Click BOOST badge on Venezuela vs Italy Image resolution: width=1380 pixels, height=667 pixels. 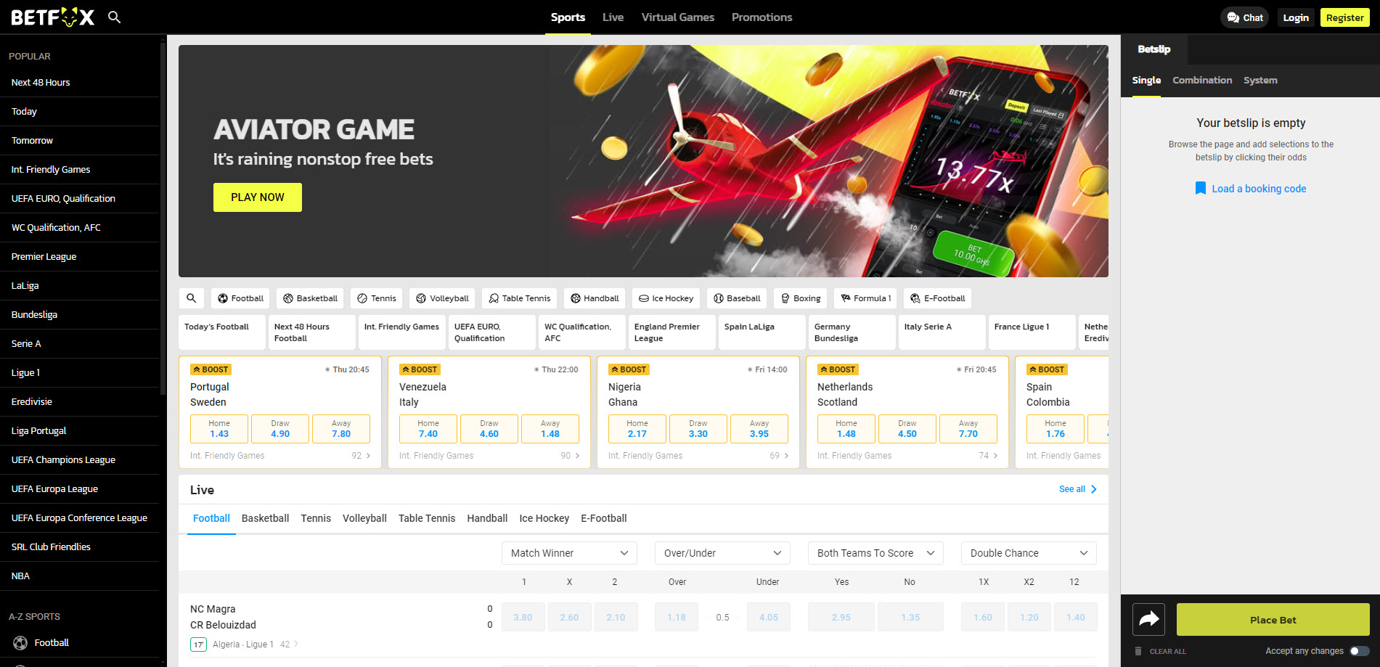point(420,369)
